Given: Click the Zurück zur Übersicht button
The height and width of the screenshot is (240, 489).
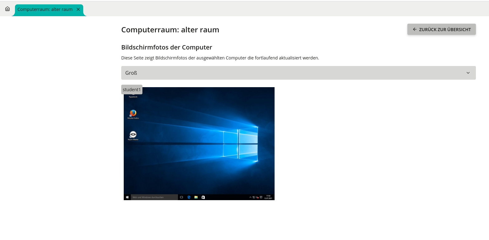Looking at the screenshot, I should (441, 29).
